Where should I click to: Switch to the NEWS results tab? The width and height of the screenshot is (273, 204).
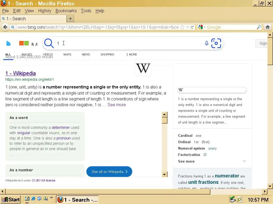pyautogui.click(x=86, y=54)
